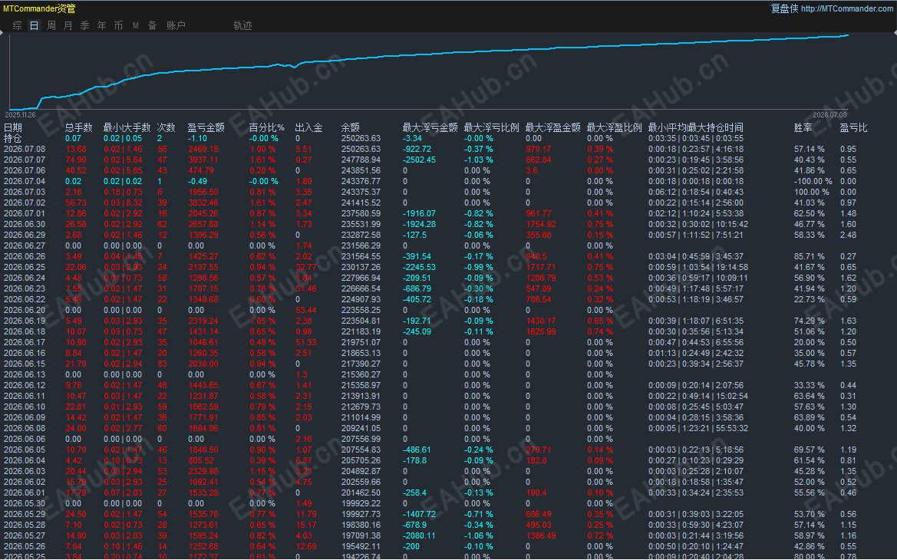The height and width of the screenshot is (560, 897).
Task: Click the 2025.11.26 chart start date
Action: tap(20, 114)
